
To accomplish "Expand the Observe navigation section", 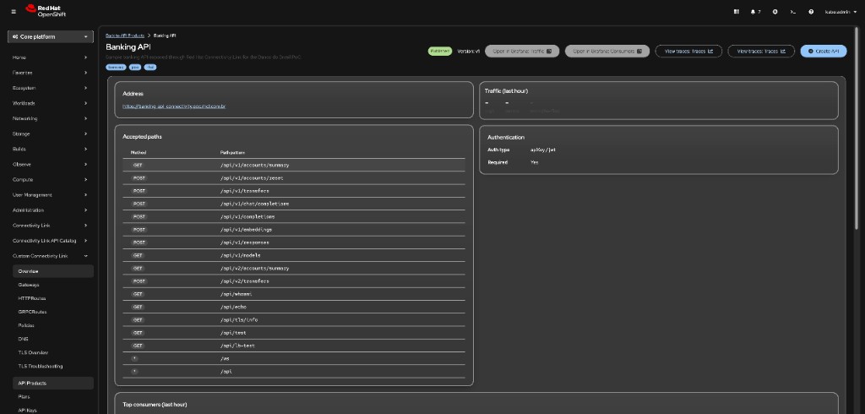I will [x=50, y=165].
